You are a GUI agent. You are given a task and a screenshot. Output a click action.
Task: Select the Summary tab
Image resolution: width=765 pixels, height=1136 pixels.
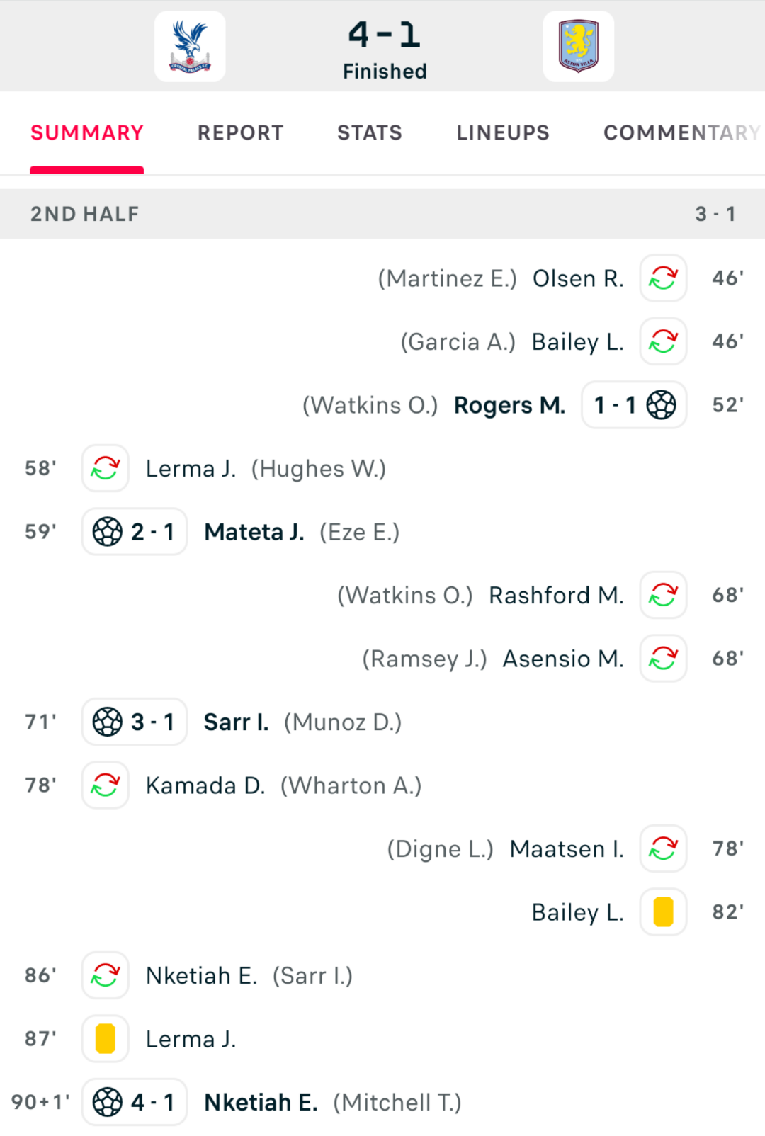coord(87,132)
